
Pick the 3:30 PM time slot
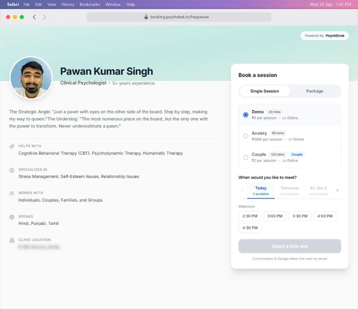(x=300, y=216)
